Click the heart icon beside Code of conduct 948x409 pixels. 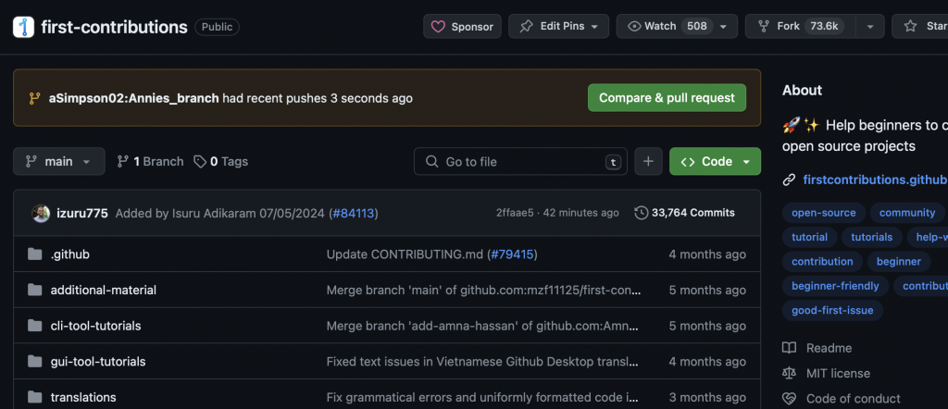pos(789,399)
